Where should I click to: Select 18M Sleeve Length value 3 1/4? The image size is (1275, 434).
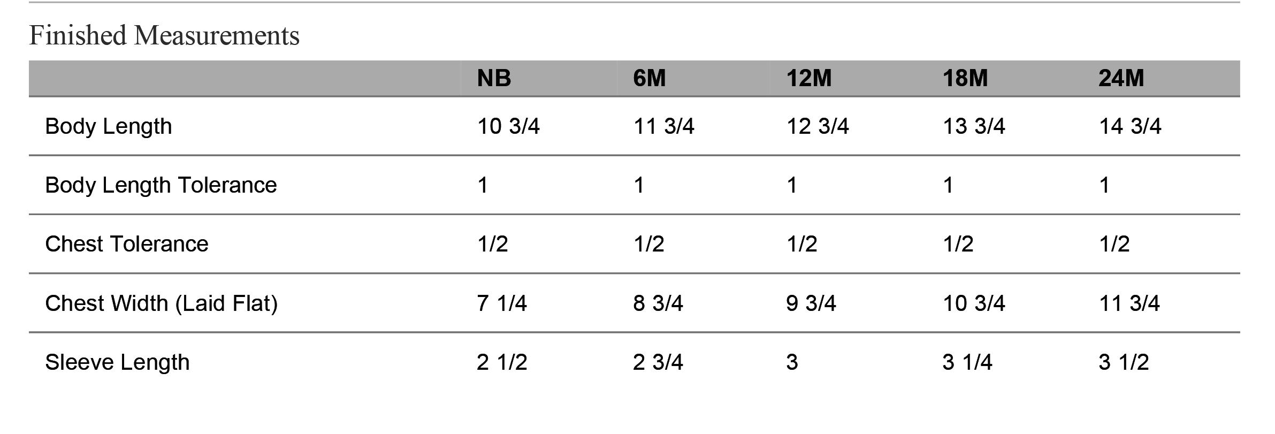pos(967,362)
